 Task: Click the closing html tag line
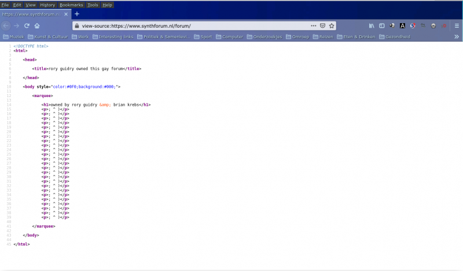click(21, 244)
